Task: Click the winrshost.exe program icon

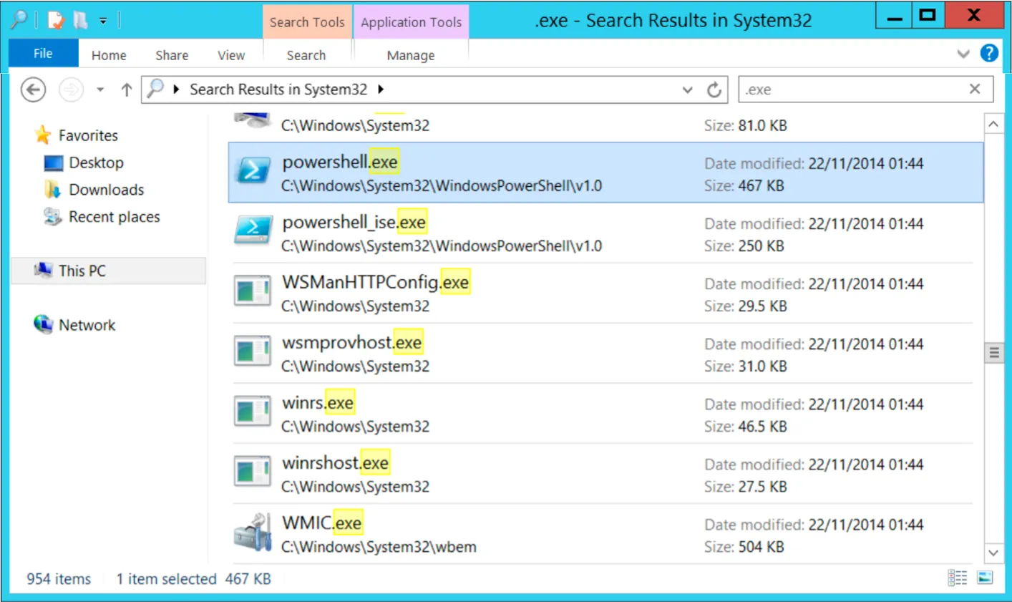Action: (253, 472)
